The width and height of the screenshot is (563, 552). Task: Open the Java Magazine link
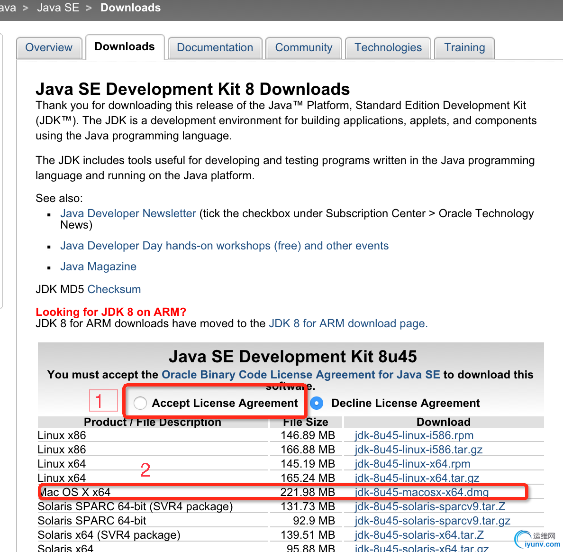[99, 267]
